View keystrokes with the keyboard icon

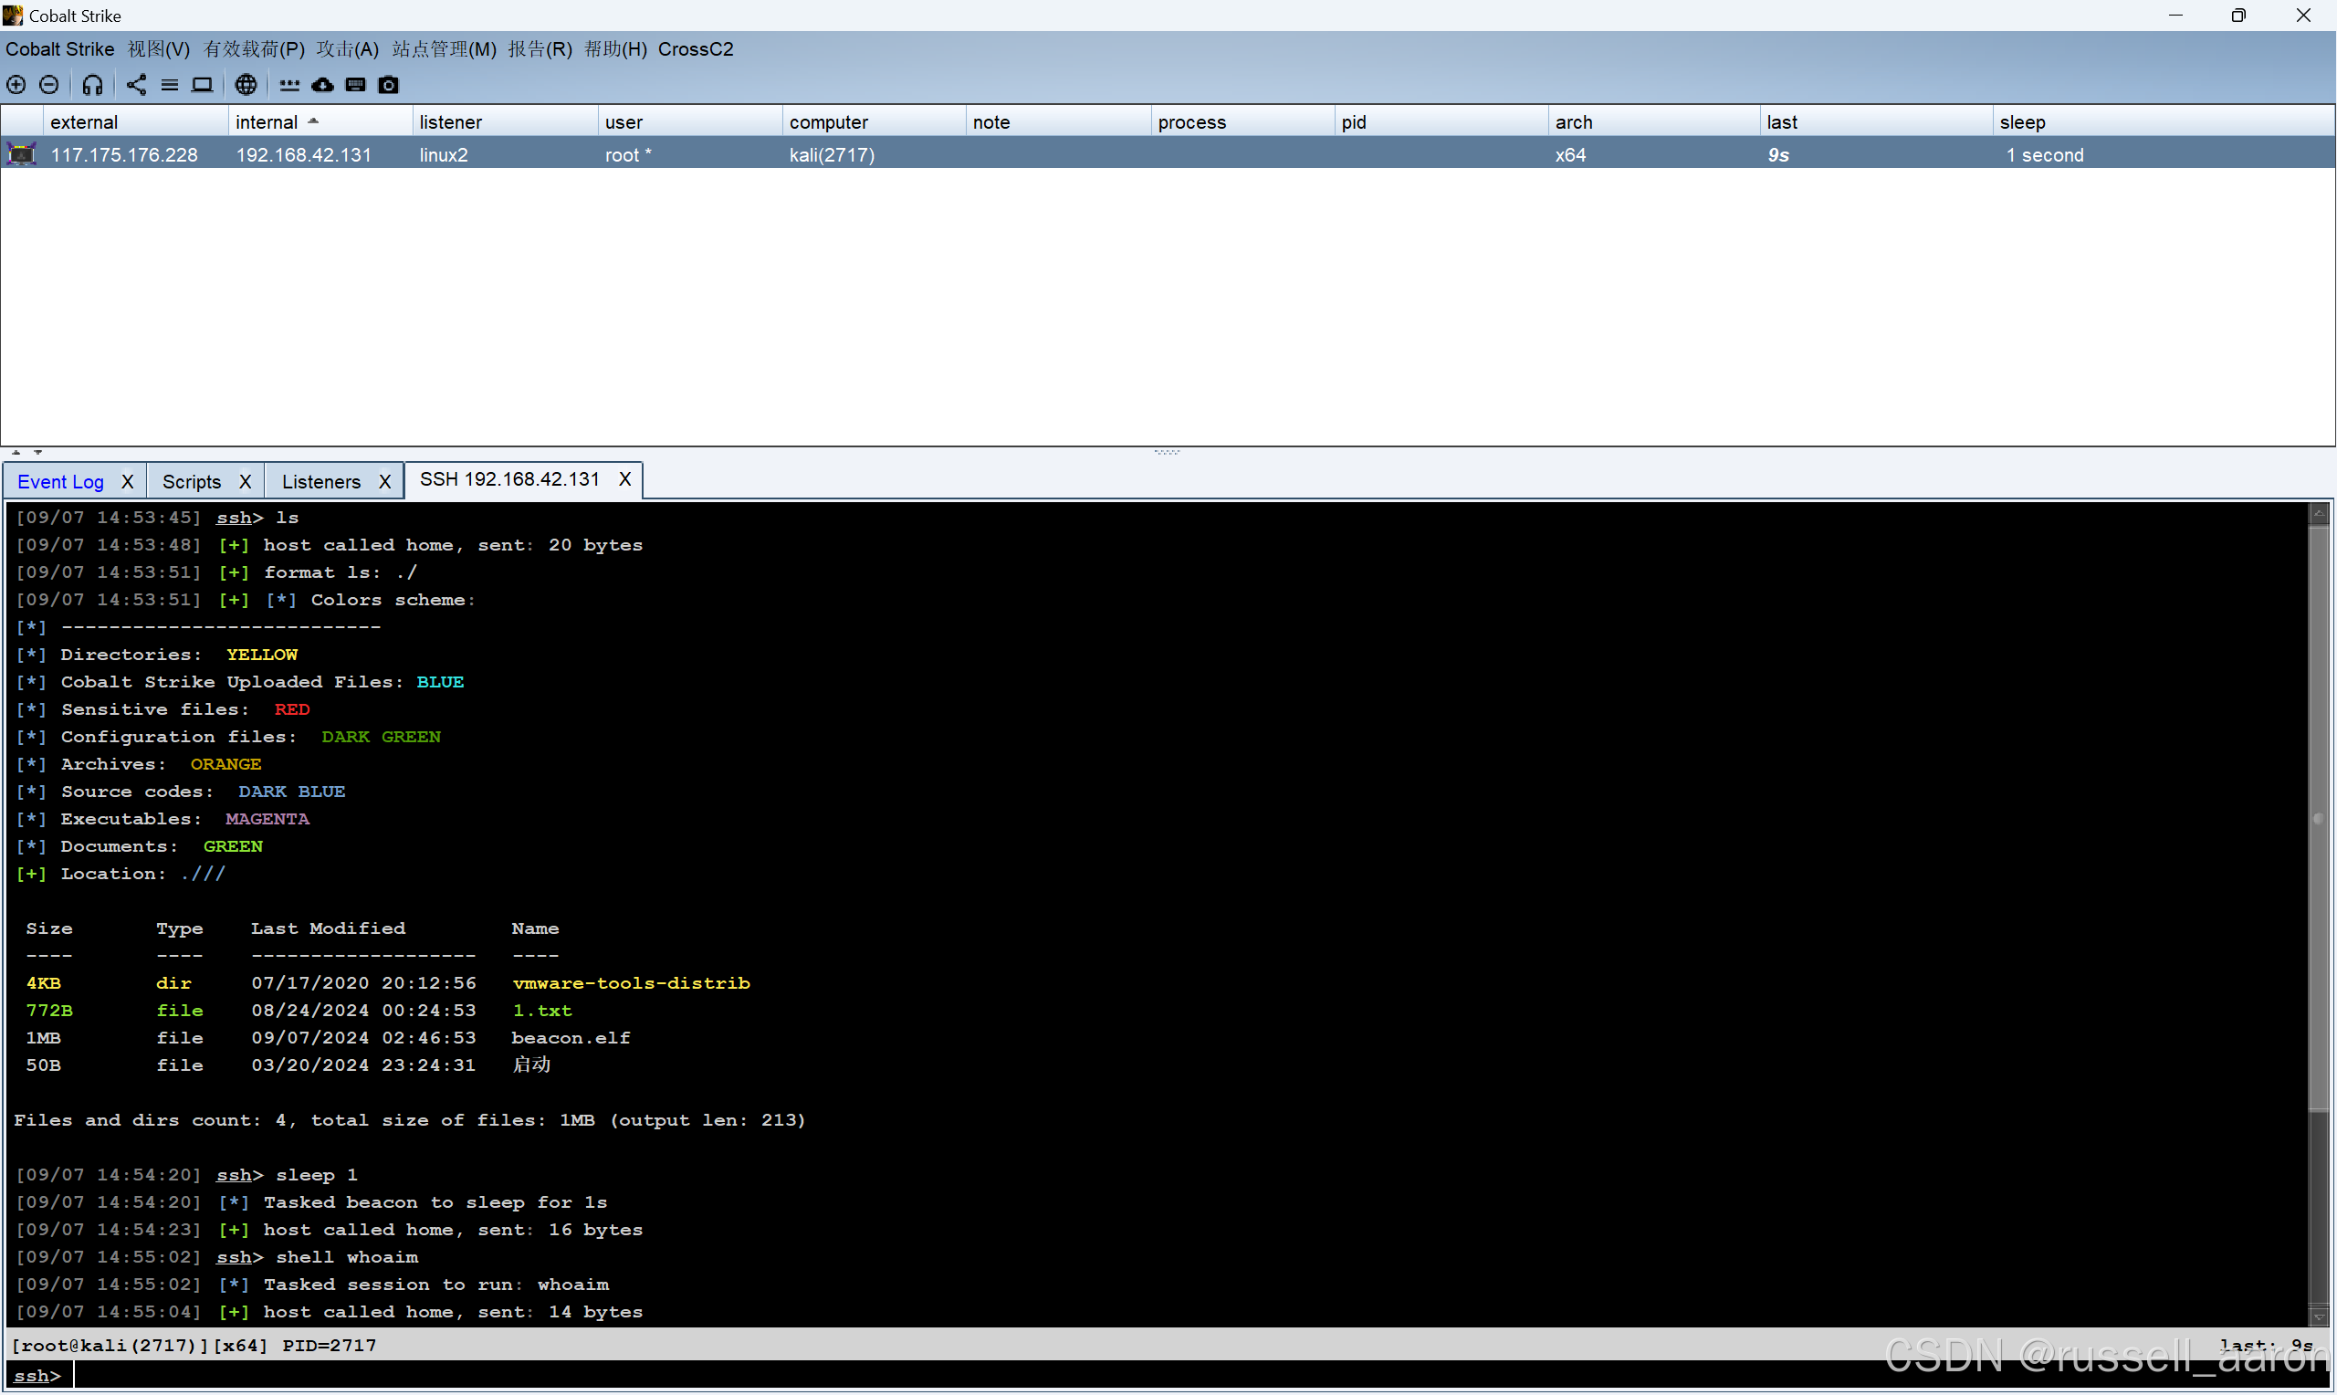pyautogui.click(x=355, y=85)
